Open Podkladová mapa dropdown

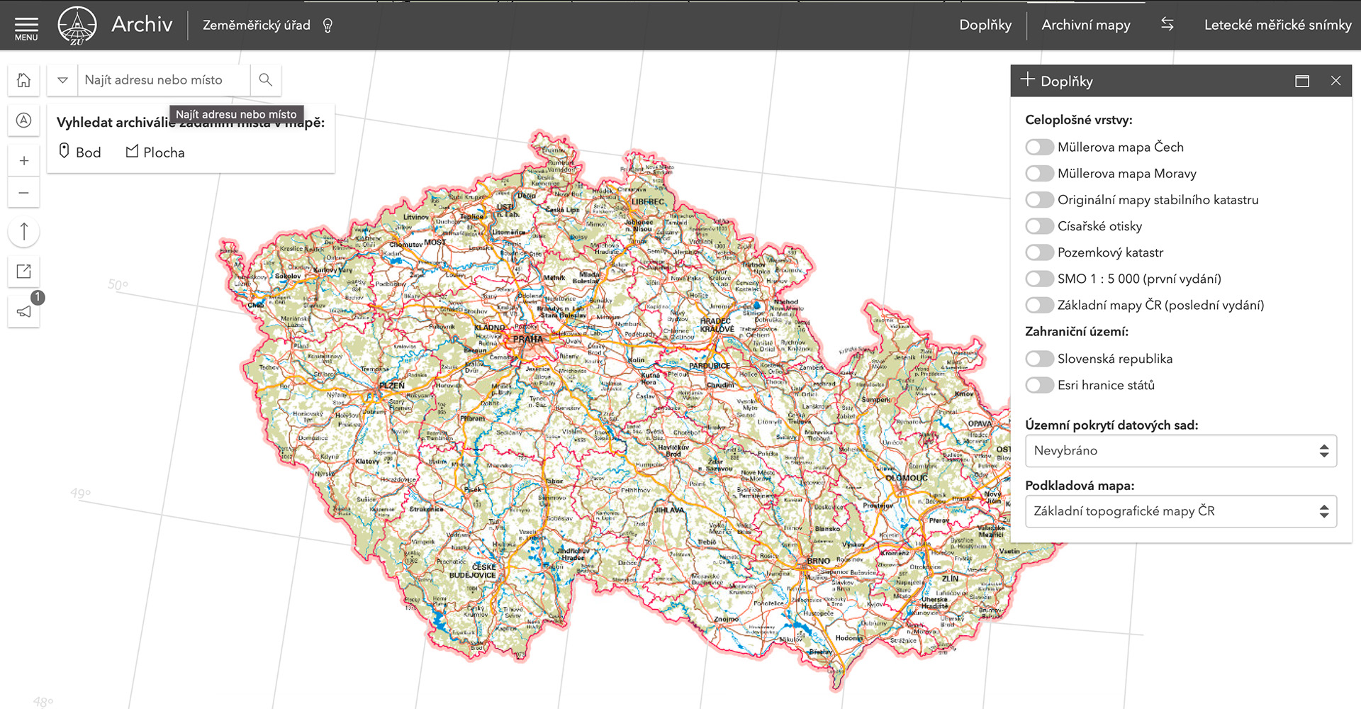pos(1181,511)
